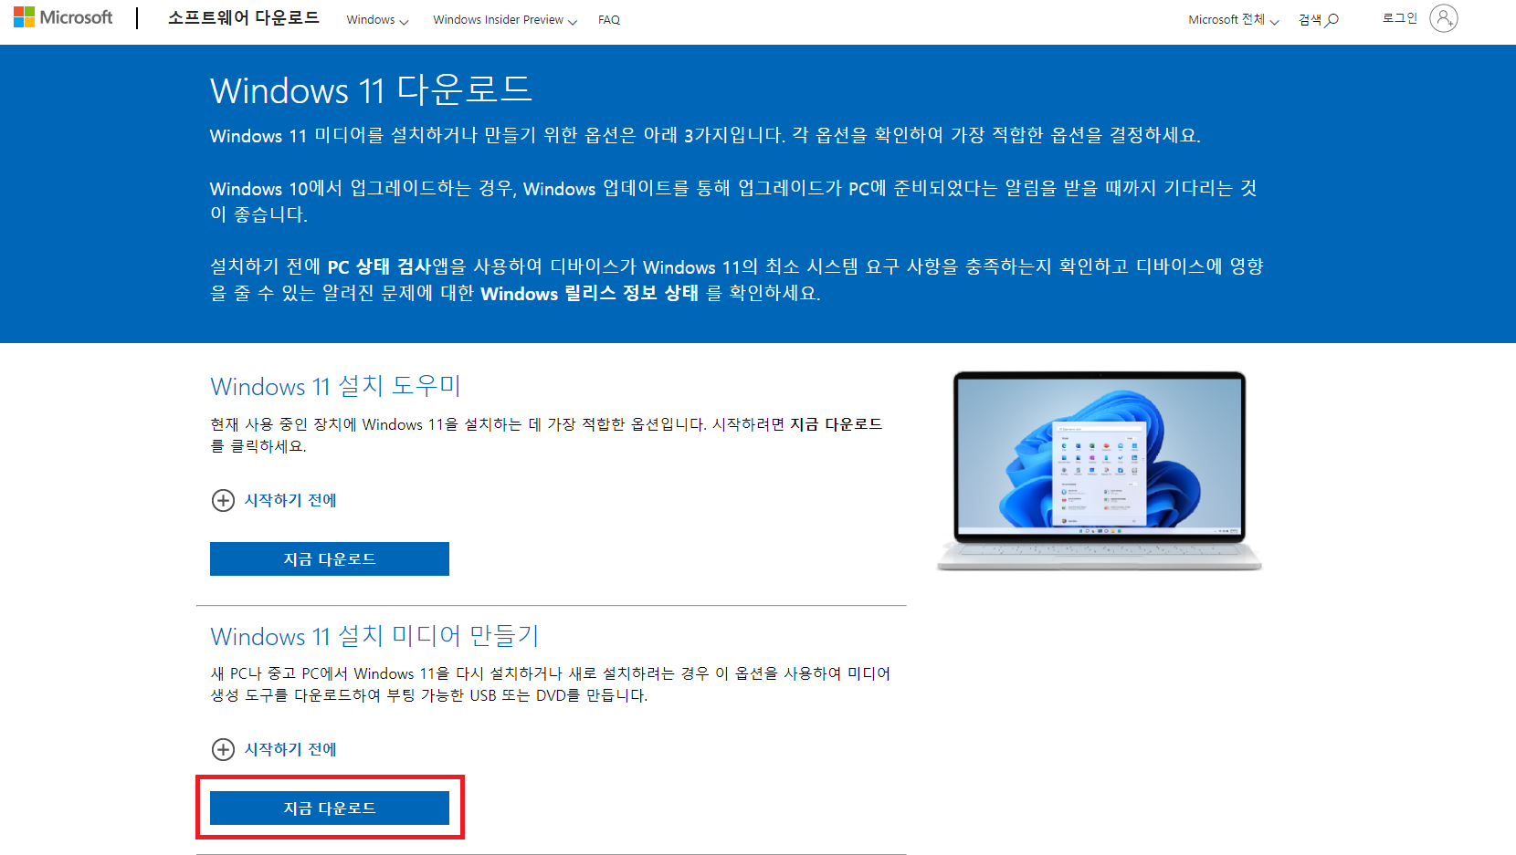1516x855 pixels.
Task: Expand Windows Insider Preview menu
Action: (x=505, y=20)
